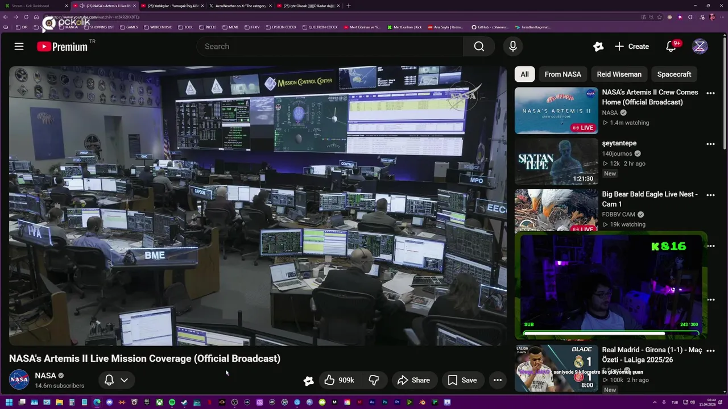
Task: Dislike the Artemis II video
Action: 374,380
